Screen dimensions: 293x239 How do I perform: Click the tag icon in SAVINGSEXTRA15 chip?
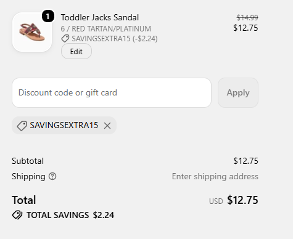[x=22, y=126]
